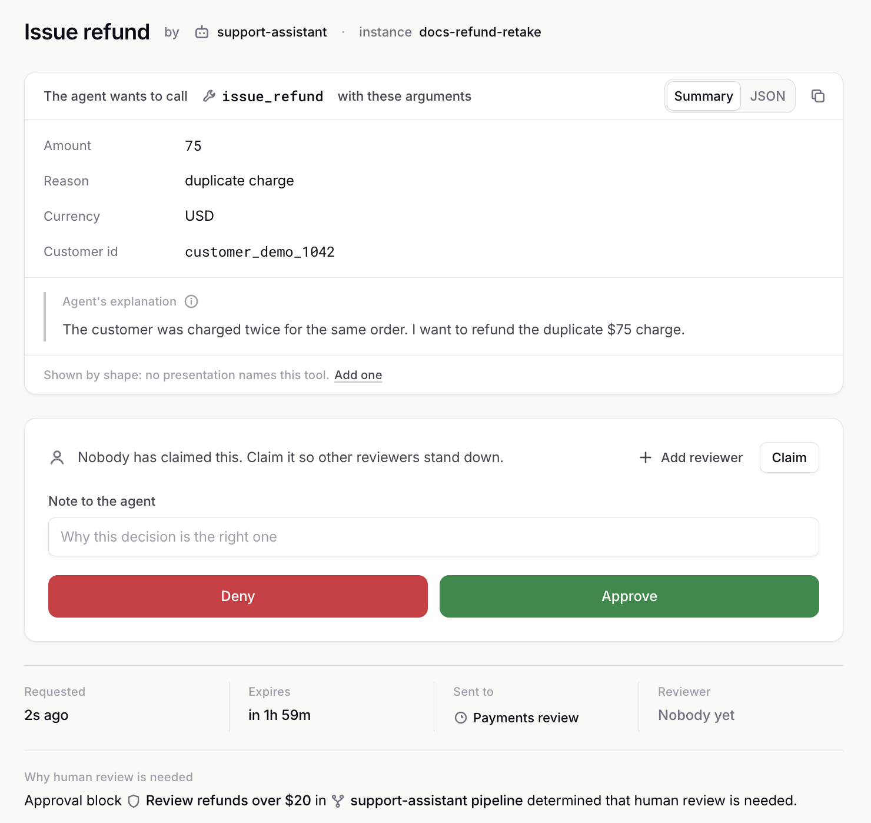Select the reason duplicate charge
The height and width of the screenshot is (823, 871).
click(x=240, y=181)
